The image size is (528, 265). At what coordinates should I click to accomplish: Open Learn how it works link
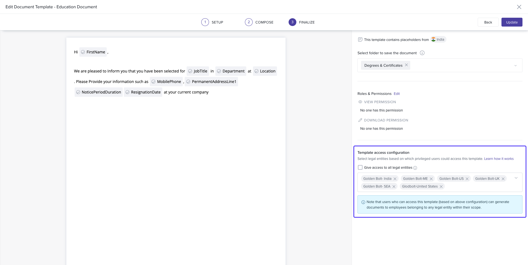499,159
